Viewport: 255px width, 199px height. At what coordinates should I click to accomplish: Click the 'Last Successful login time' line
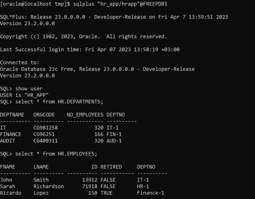click(x=90, y=50)
